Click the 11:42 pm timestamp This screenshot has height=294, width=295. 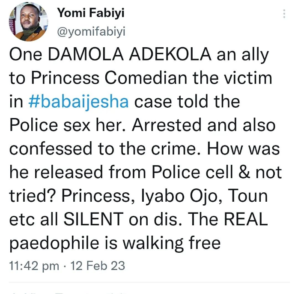(x=34, y=266)
